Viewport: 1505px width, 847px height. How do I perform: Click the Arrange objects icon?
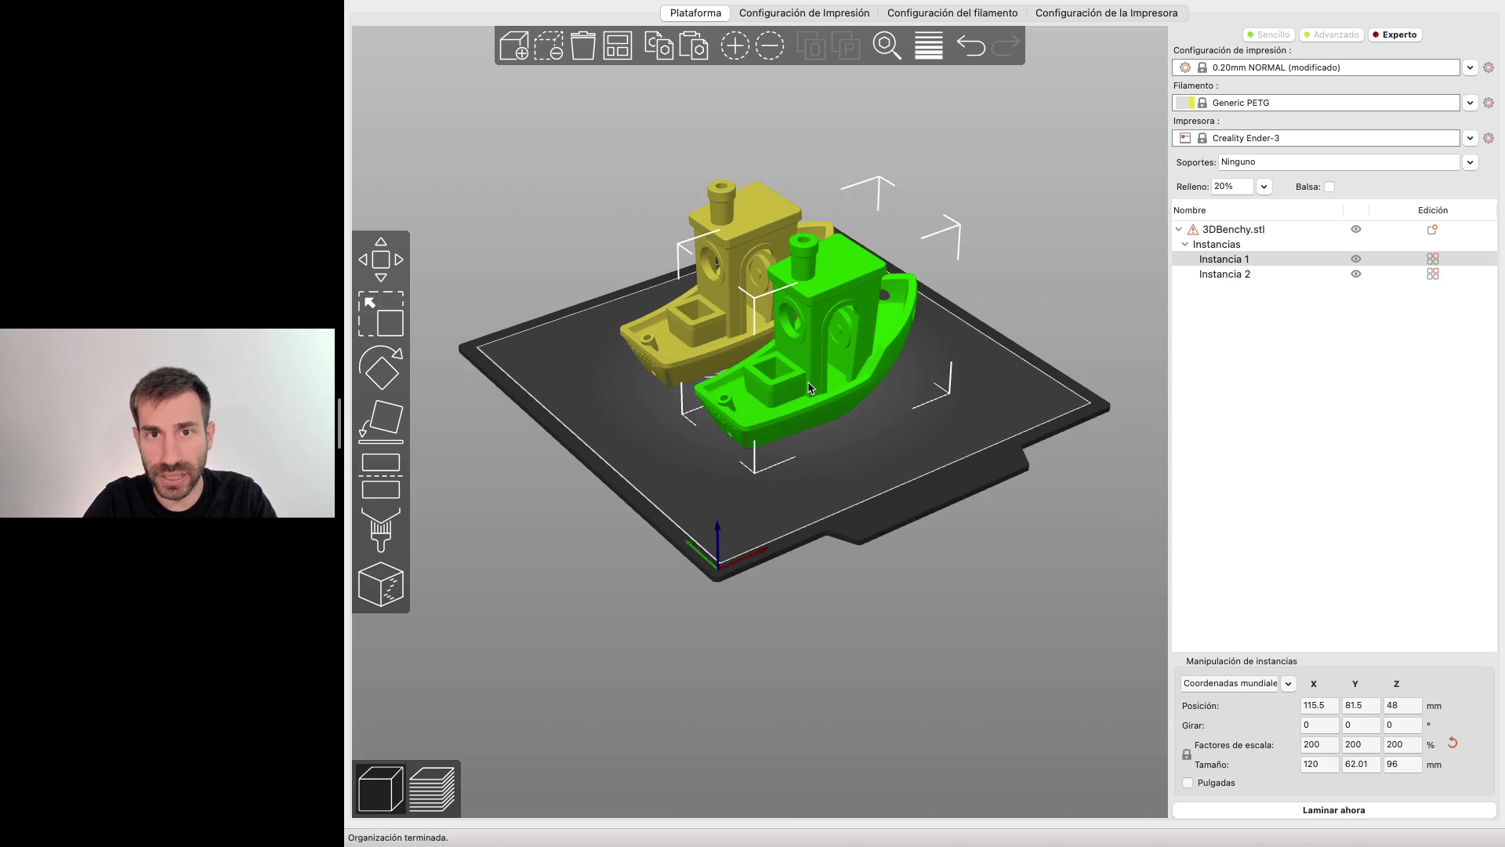click(618, 45)
